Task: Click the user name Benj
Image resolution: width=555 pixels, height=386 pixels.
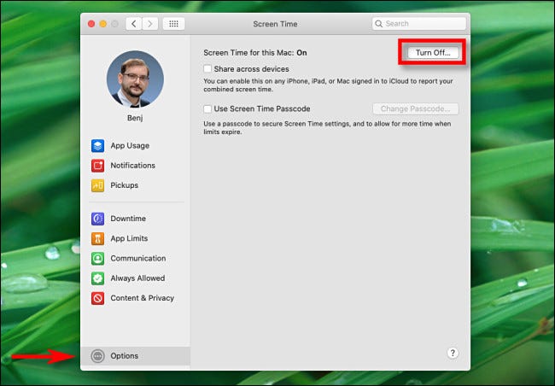Action: 135,118
